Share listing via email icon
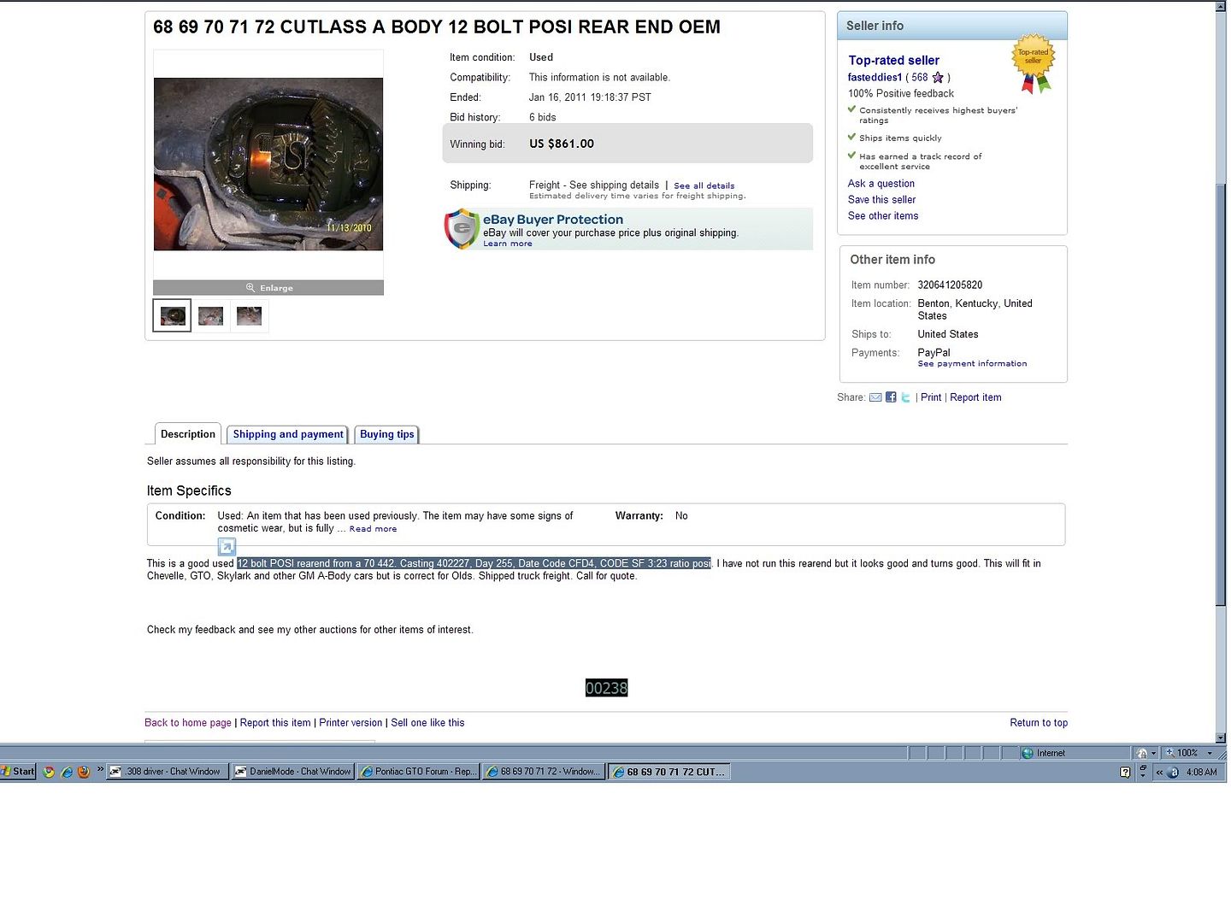 tap(875, 397)
